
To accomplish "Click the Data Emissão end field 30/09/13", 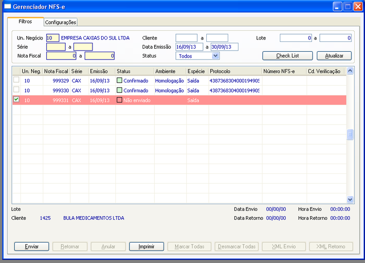I will tap(224, 47).
